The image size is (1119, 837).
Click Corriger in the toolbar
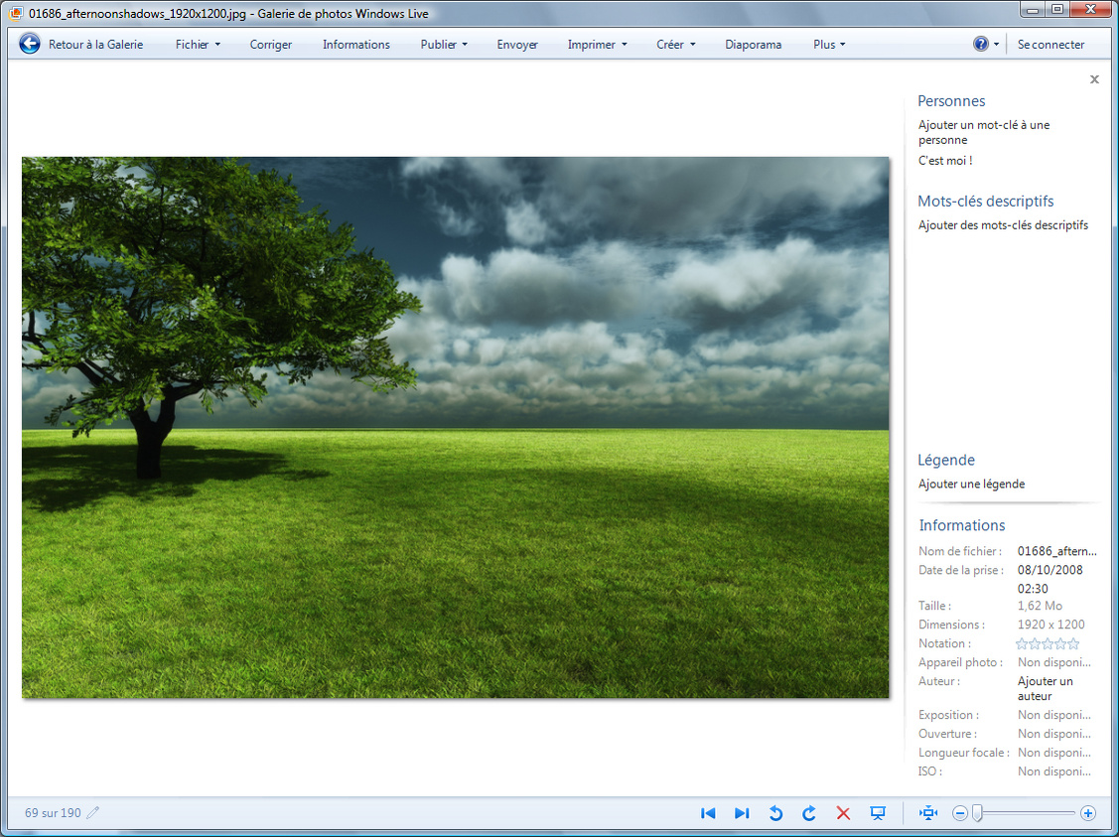pos(271,45)
